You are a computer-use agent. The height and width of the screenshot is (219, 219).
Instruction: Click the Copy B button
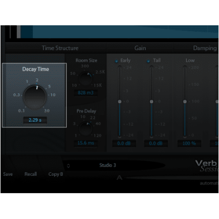click(56, 174)
